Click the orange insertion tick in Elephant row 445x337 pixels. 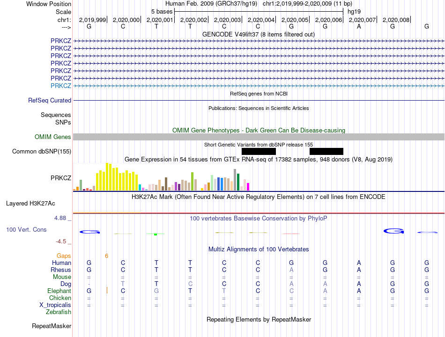pos(107,290)
